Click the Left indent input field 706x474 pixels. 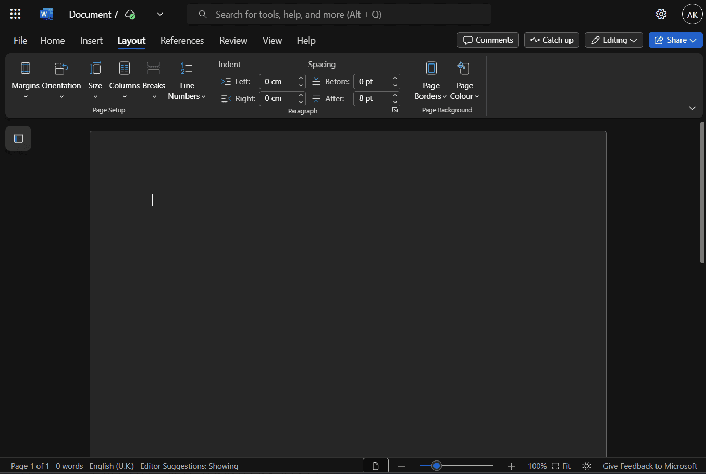coord(278,82)
